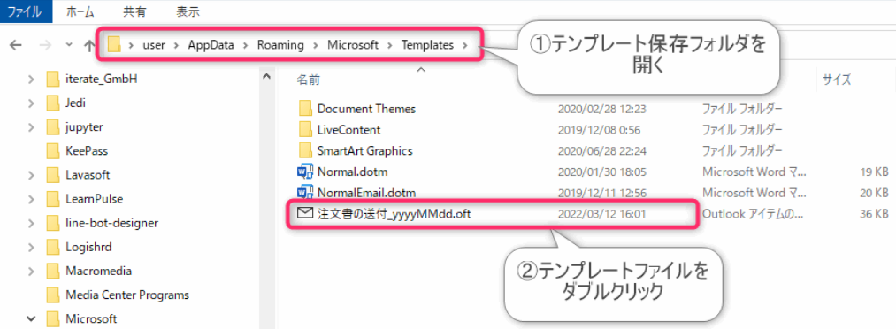Expand chevron after AppData in path
Viewport: 896px width, 329px height.
coord(246,45)
